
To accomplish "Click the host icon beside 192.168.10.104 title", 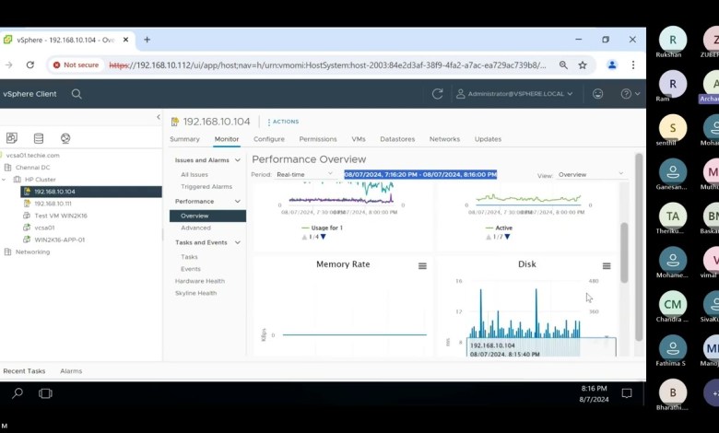I will [175, 122].
